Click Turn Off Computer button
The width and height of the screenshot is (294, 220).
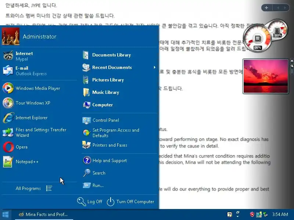click(130, 202)
